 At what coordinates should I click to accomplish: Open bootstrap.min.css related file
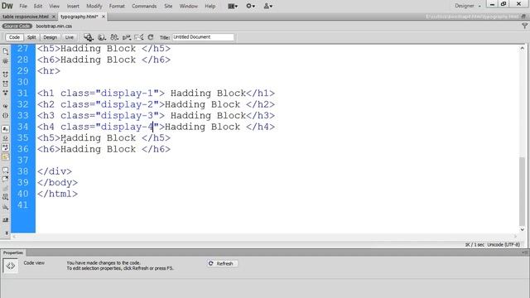(54, 26)
